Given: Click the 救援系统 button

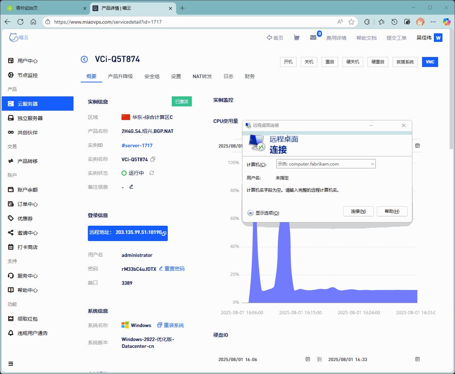Looking at the screenshot, I should tap(405, 62).
